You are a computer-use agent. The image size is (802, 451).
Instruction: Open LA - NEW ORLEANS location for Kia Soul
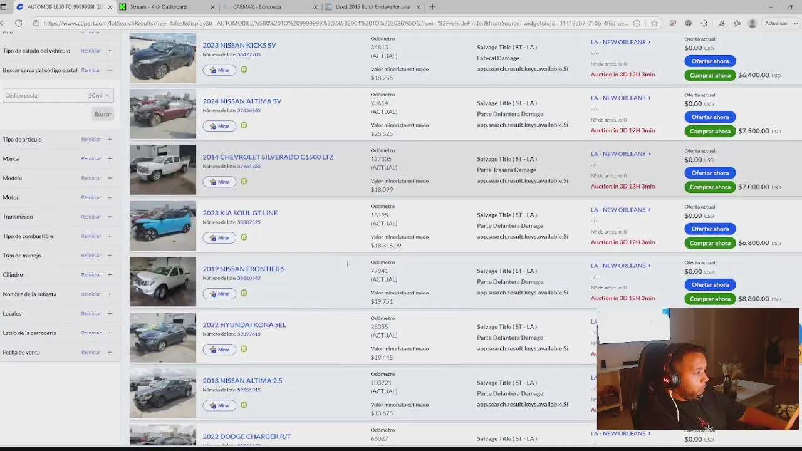point(620,210)
